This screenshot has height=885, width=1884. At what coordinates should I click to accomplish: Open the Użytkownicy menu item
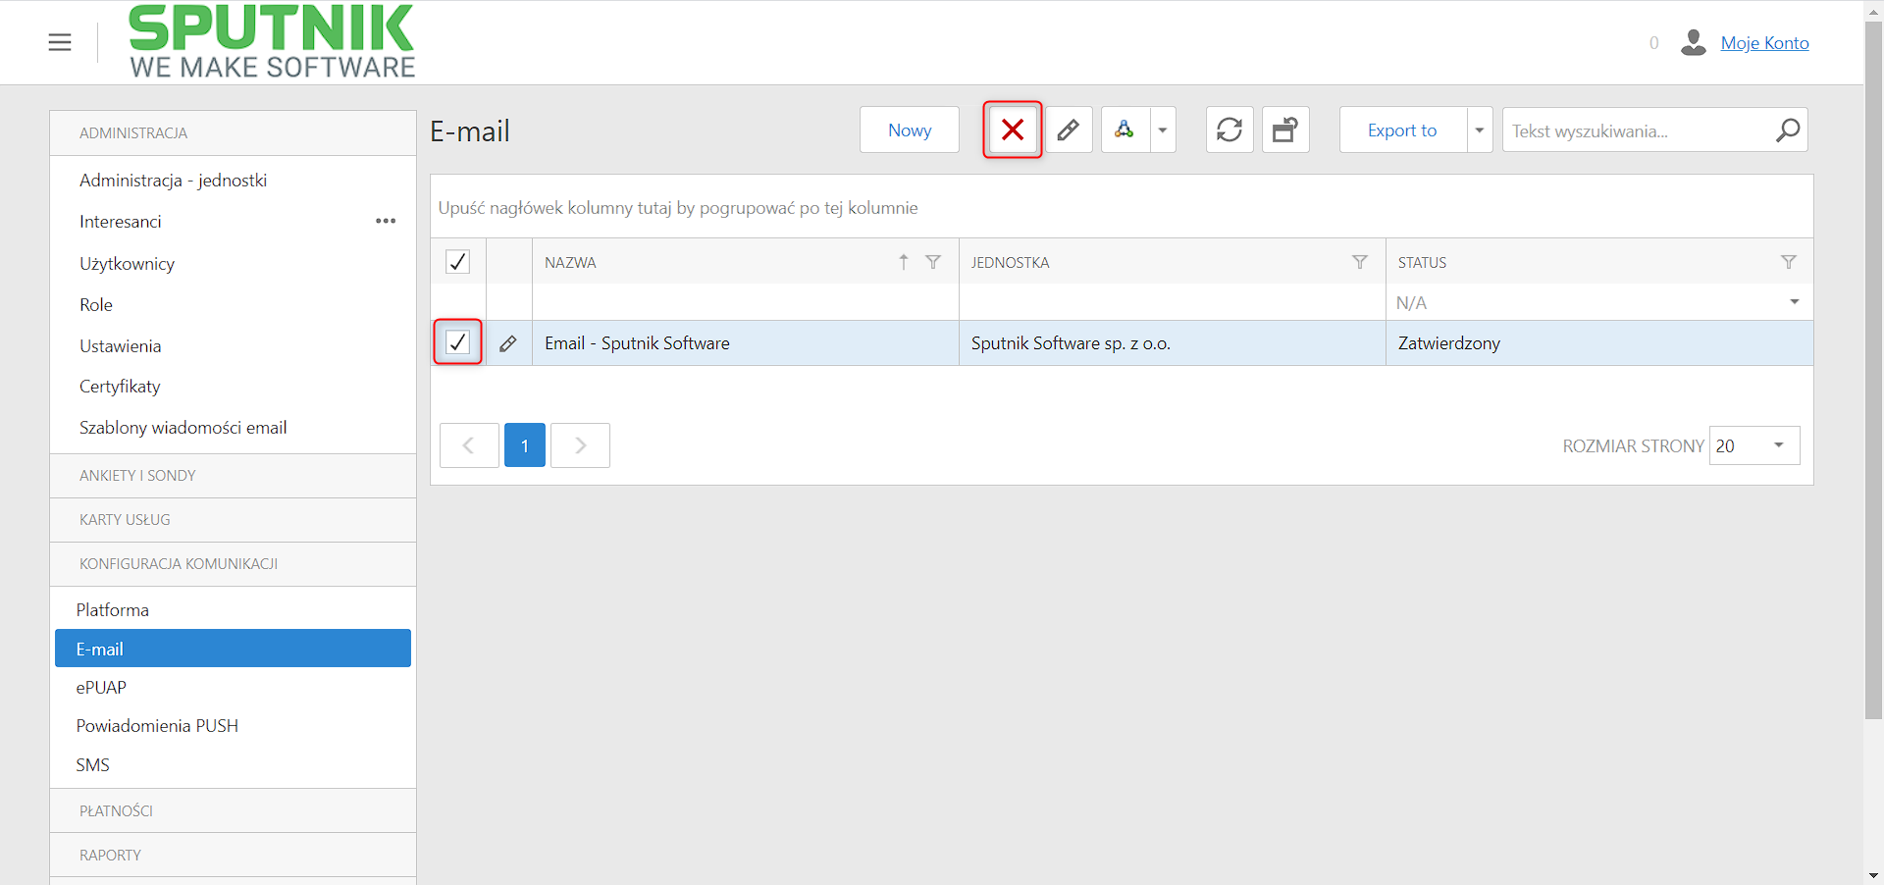[128, 263]
